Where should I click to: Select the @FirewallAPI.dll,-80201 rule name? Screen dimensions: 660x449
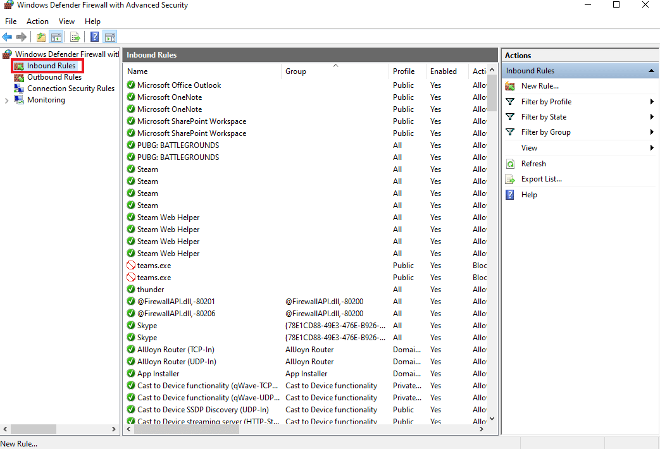coord(176,301)
